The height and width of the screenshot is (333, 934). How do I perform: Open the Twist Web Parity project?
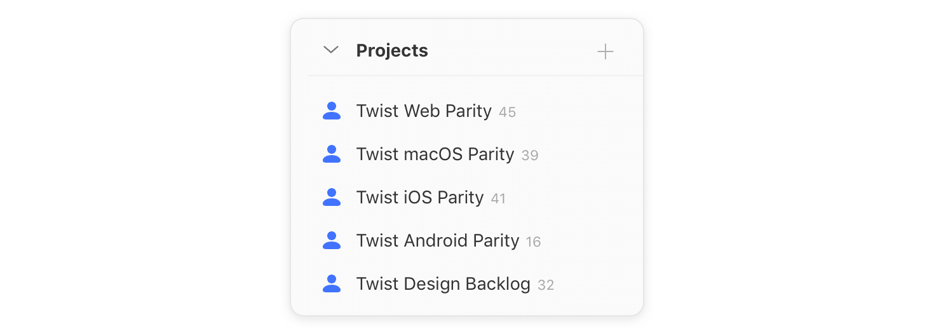point(424,111)
